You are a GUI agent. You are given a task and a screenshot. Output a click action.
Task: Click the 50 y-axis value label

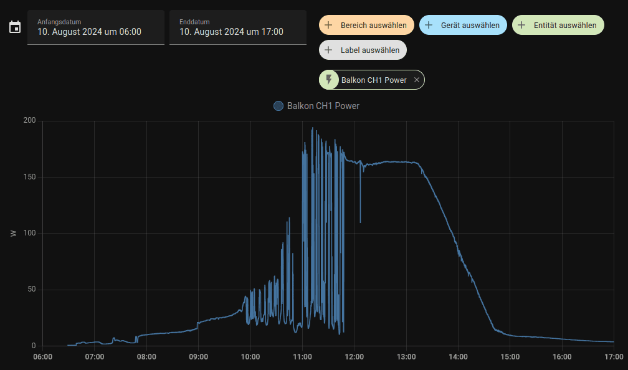(32, 289)
